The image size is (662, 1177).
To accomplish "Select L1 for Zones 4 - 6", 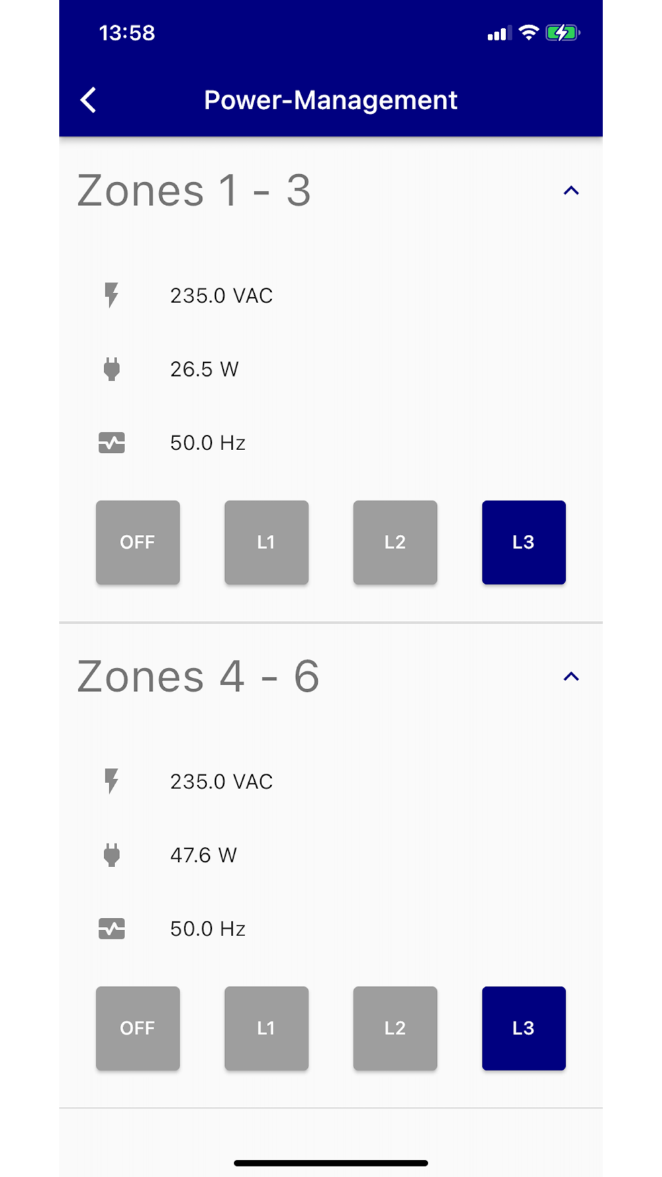I will (x=266, y=1028).
